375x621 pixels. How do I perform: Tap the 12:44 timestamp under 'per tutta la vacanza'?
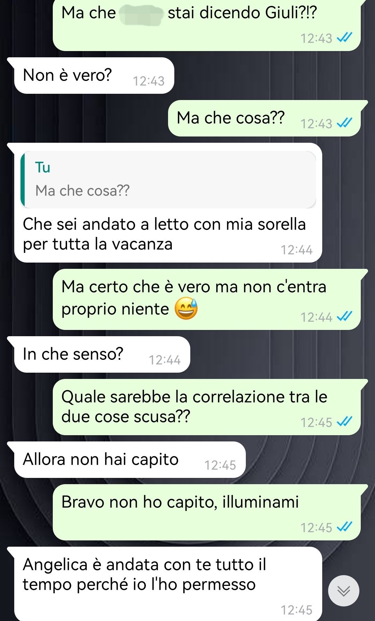(297, 250)
